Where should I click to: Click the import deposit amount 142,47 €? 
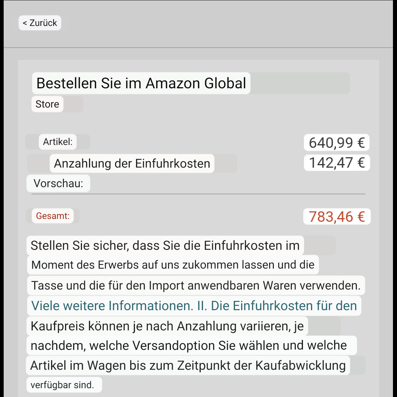(x=336, y=163)
